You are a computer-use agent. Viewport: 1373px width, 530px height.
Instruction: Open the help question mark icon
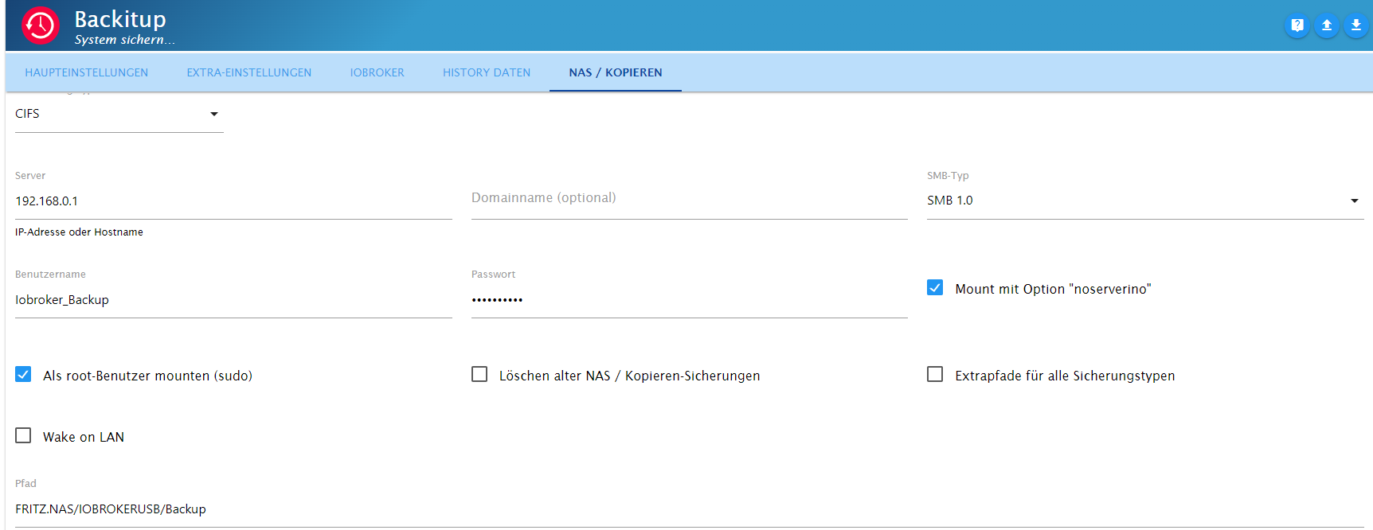tap(1297, 25)
